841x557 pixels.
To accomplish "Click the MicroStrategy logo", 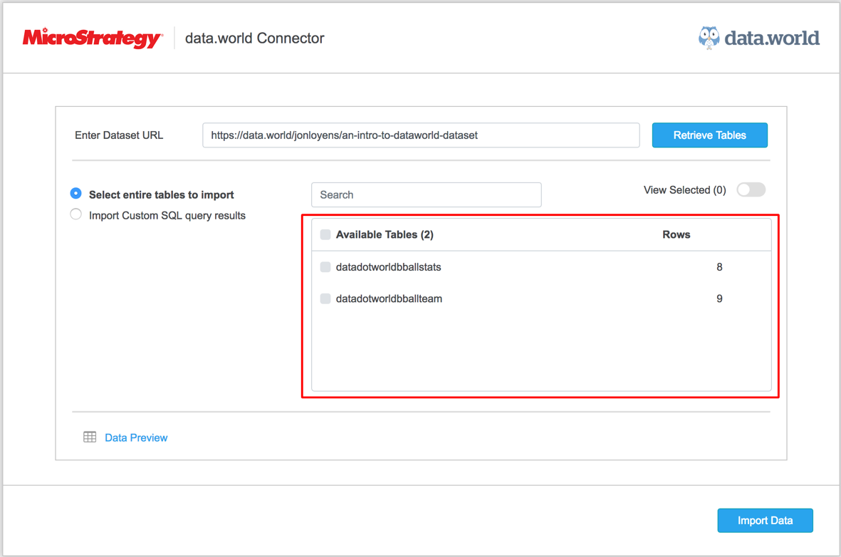I will pos(92,38).
